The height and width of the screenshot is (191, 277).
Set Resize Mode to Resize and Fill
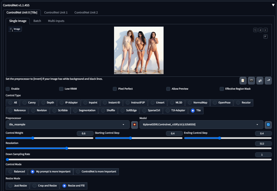[x=74, y=186]
